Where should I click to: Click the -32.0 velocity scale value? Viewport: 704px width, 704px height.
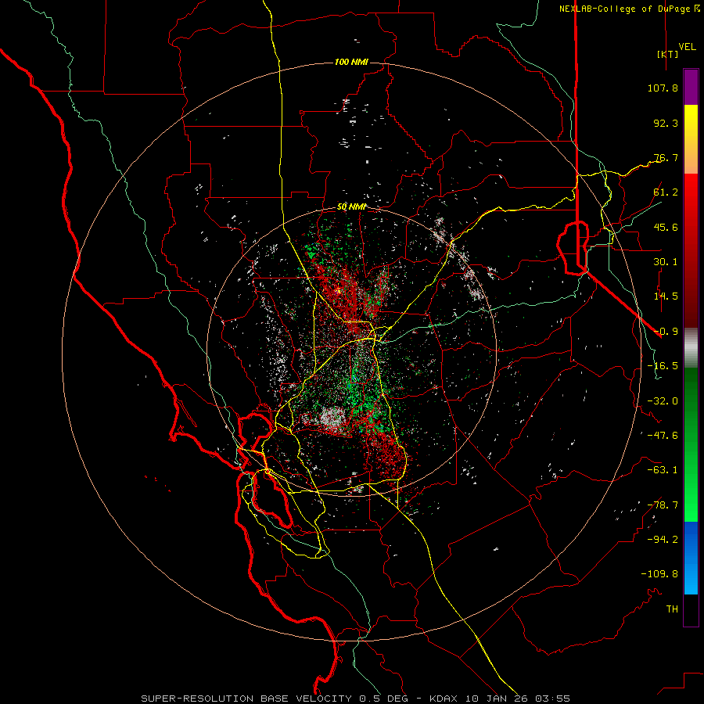tap(663, 401)
